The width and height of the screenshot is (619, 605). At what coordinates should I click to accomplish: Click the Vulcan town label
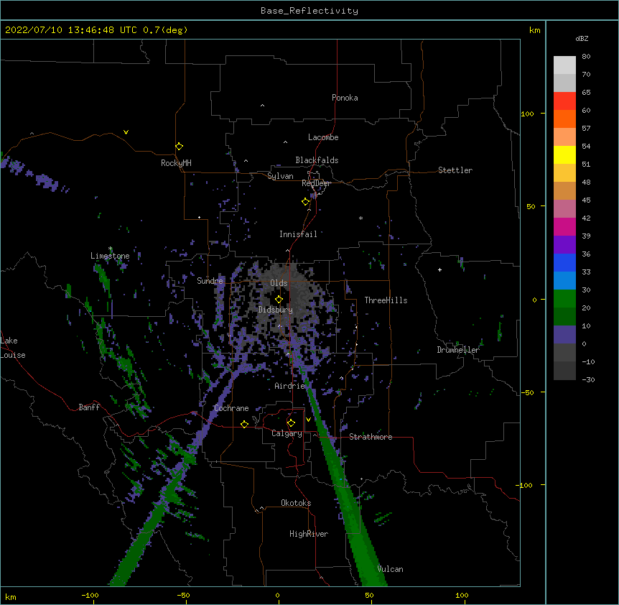[x=390, y=569]
